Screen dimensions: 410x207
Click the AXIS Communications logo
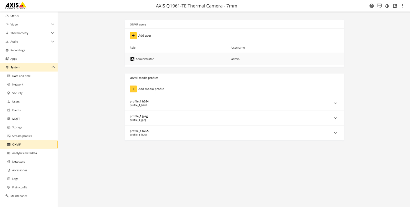point(16,6)
